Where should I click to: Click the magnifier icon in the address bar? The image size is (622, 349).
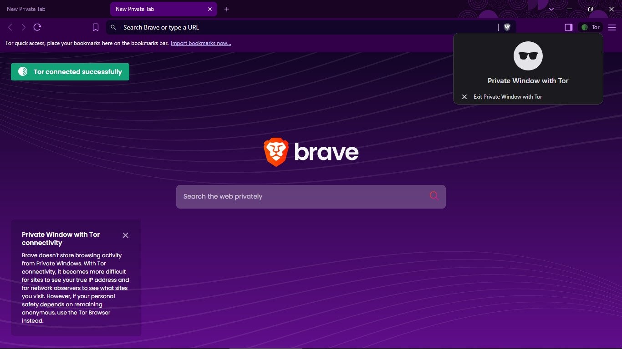pyautogui.click(x=114, y=27)
